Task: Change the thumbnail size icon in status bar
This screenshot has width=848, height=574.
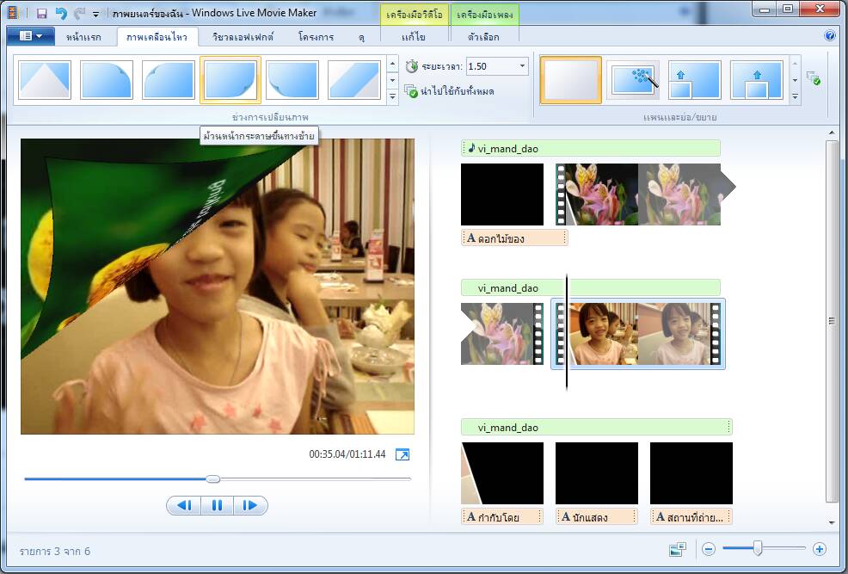Action: coord(678,549)
